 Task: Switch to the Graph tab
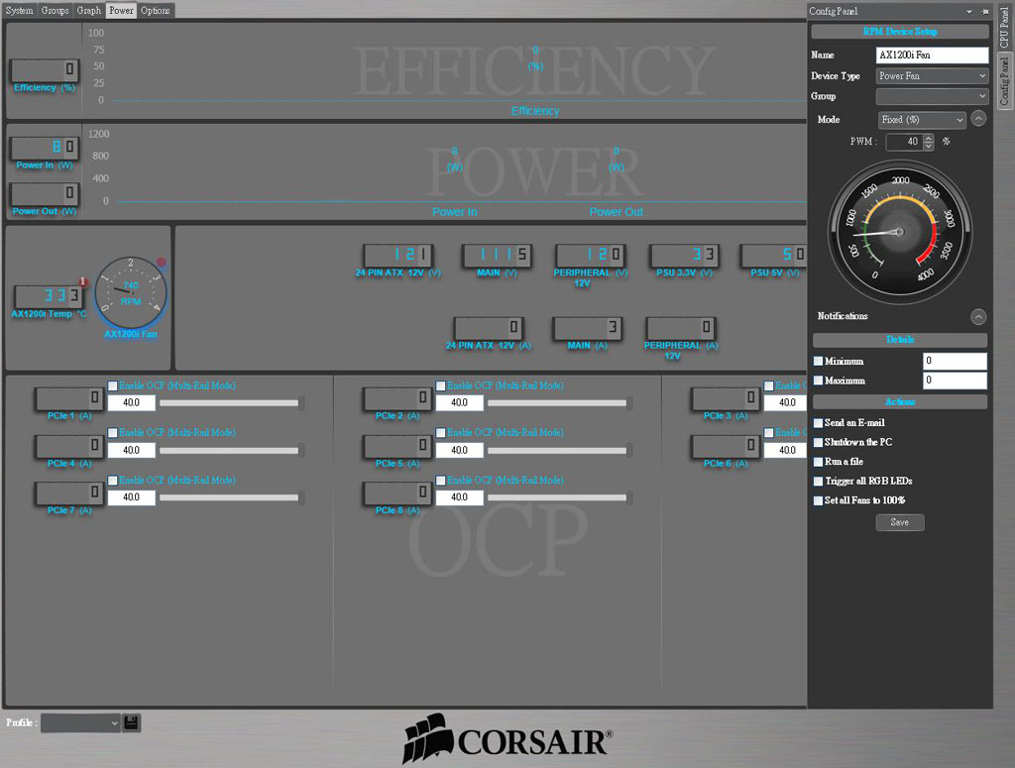click(x=89, y=10)
